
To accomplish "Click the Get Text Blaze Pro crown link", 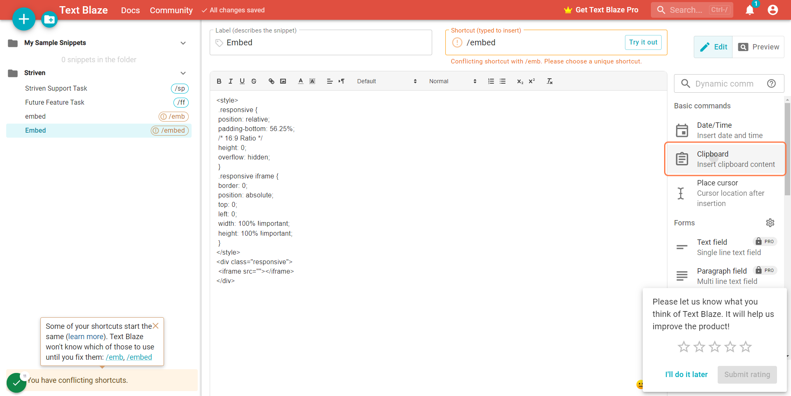I will (x=601, y=10).
